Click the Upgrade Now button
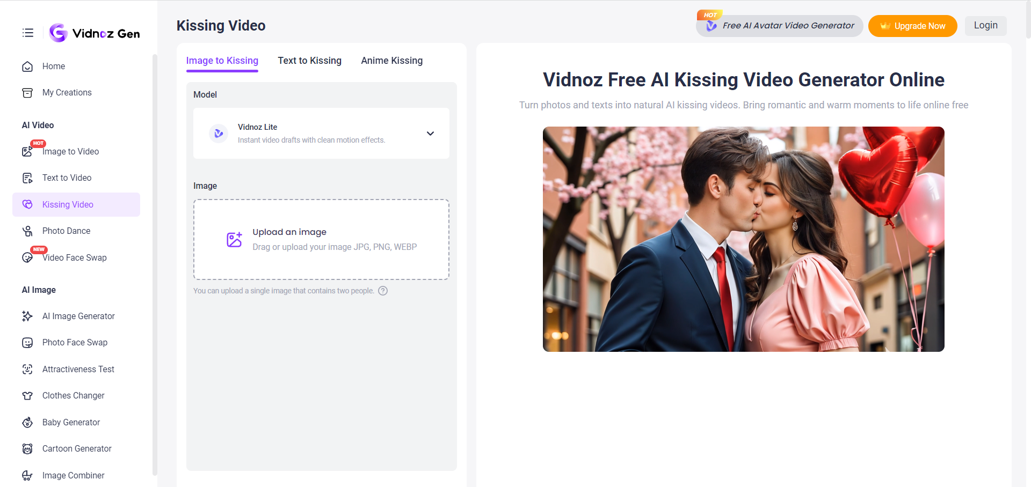This screenshot has height=487, width=1031. [x=912, y=26]
